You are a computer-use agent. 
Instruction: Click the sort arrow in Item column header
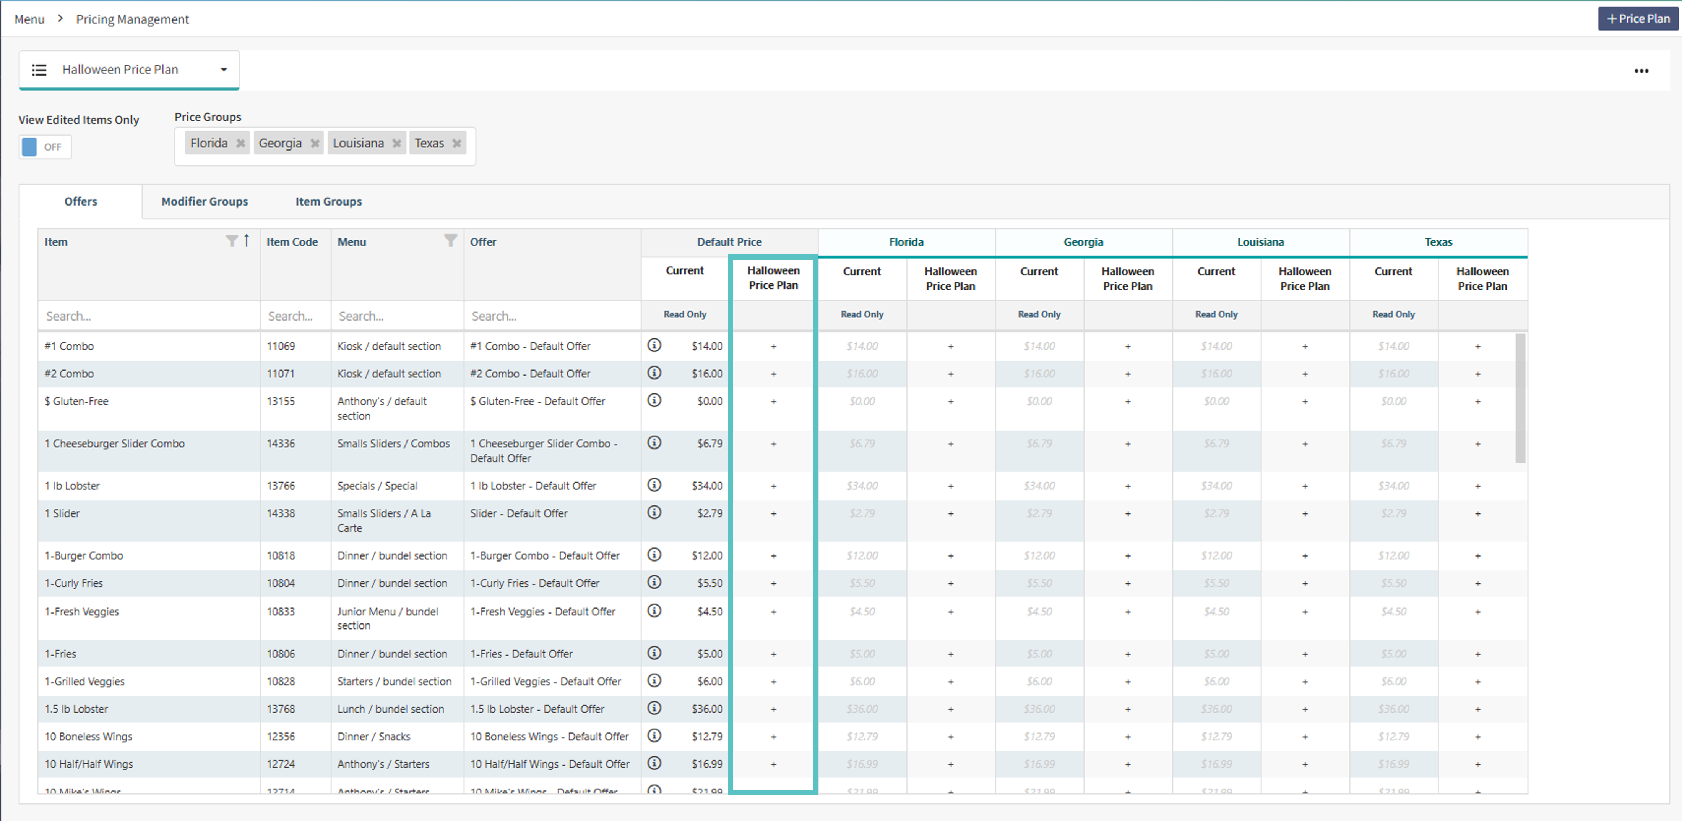(x=246, y=240)
